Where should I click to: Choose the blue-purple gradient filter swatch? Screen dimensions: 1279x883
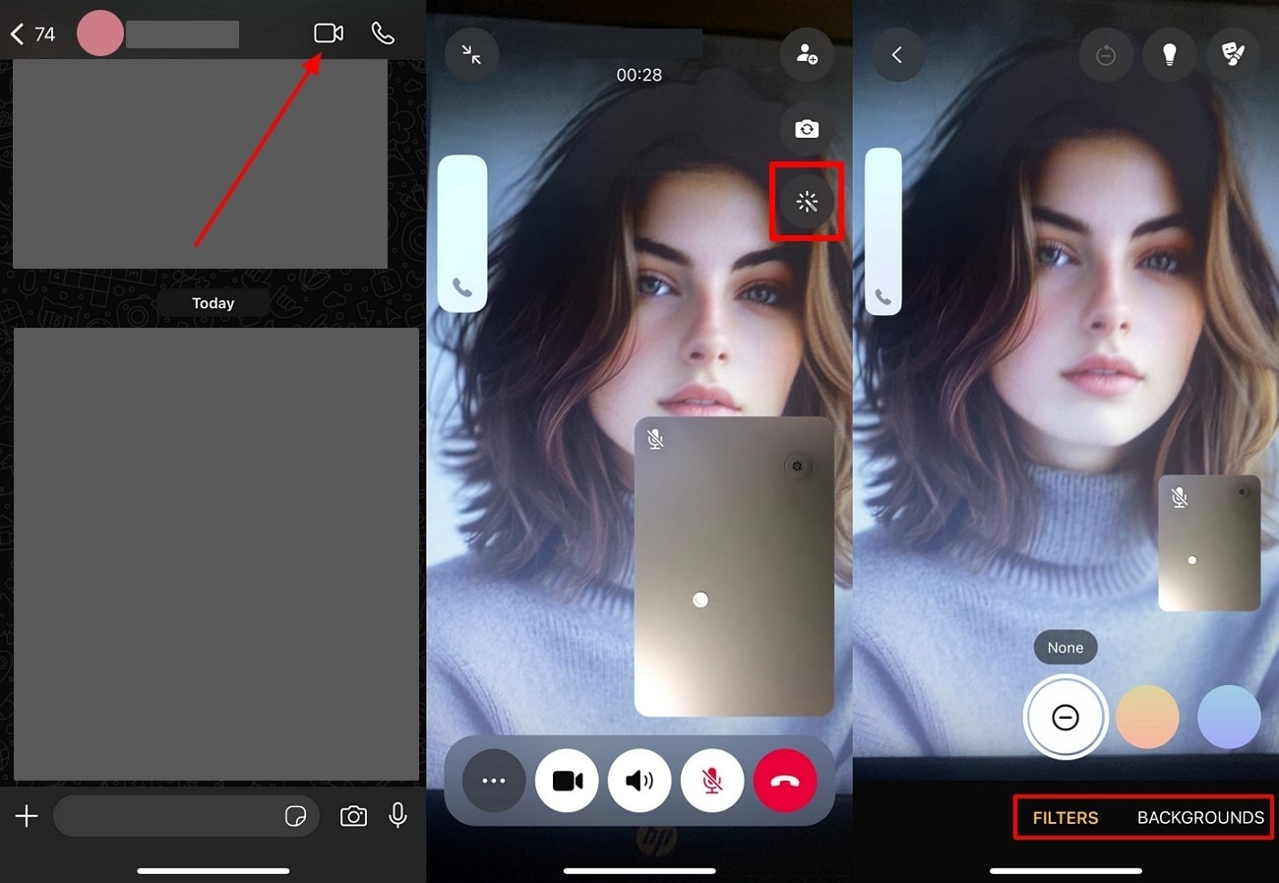[1229, 718]
